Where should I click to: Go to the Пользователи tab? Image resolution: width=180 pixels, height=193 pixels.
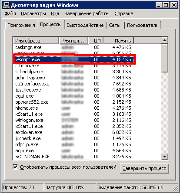click(x=143, y=25)
